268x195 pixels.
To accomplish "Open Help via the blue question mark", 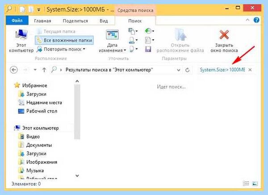I will point(256,20).
